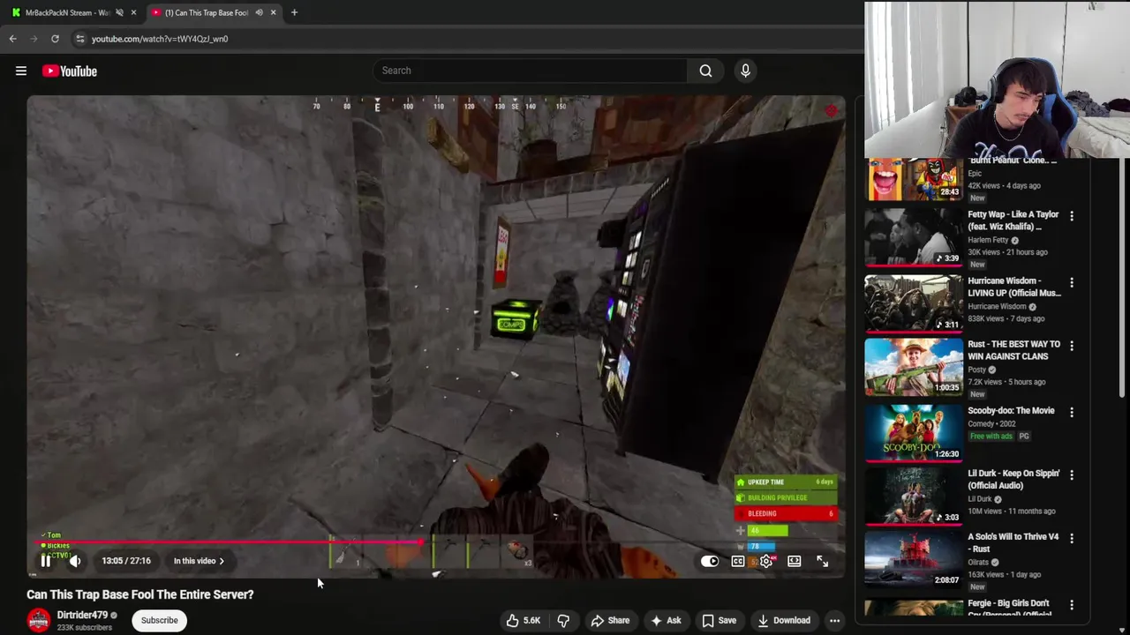
Task: Open 'Scooby-doo: The Movie' title
Action: tap(1011, 411)
